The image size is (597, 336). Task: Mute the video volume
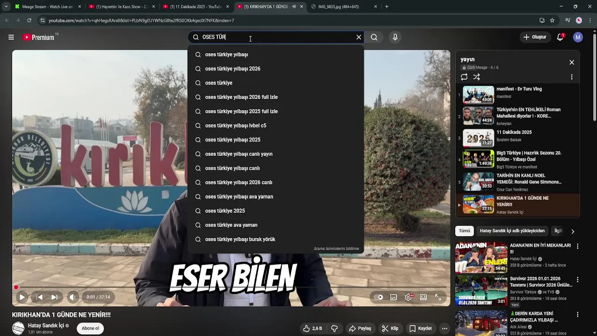[72, 297]
